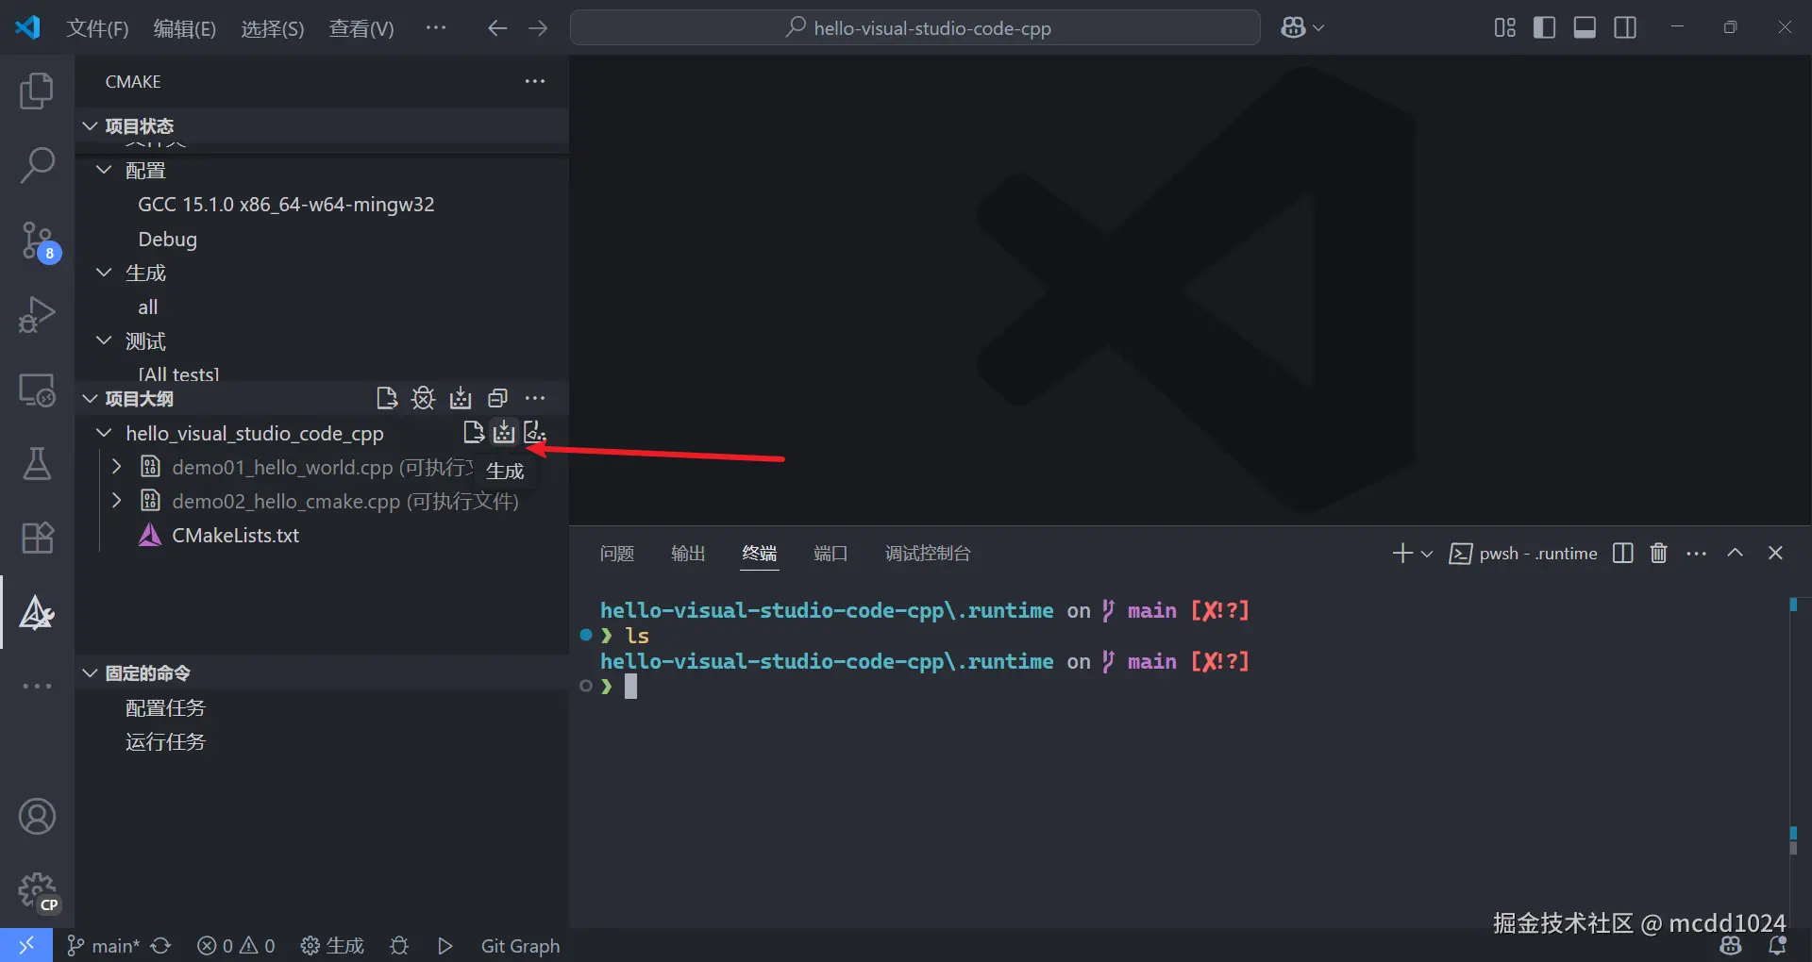Toggle the bottom panel visibility
The width and height of the screenshot is (1812, 962).
(x=1585, y=27)
